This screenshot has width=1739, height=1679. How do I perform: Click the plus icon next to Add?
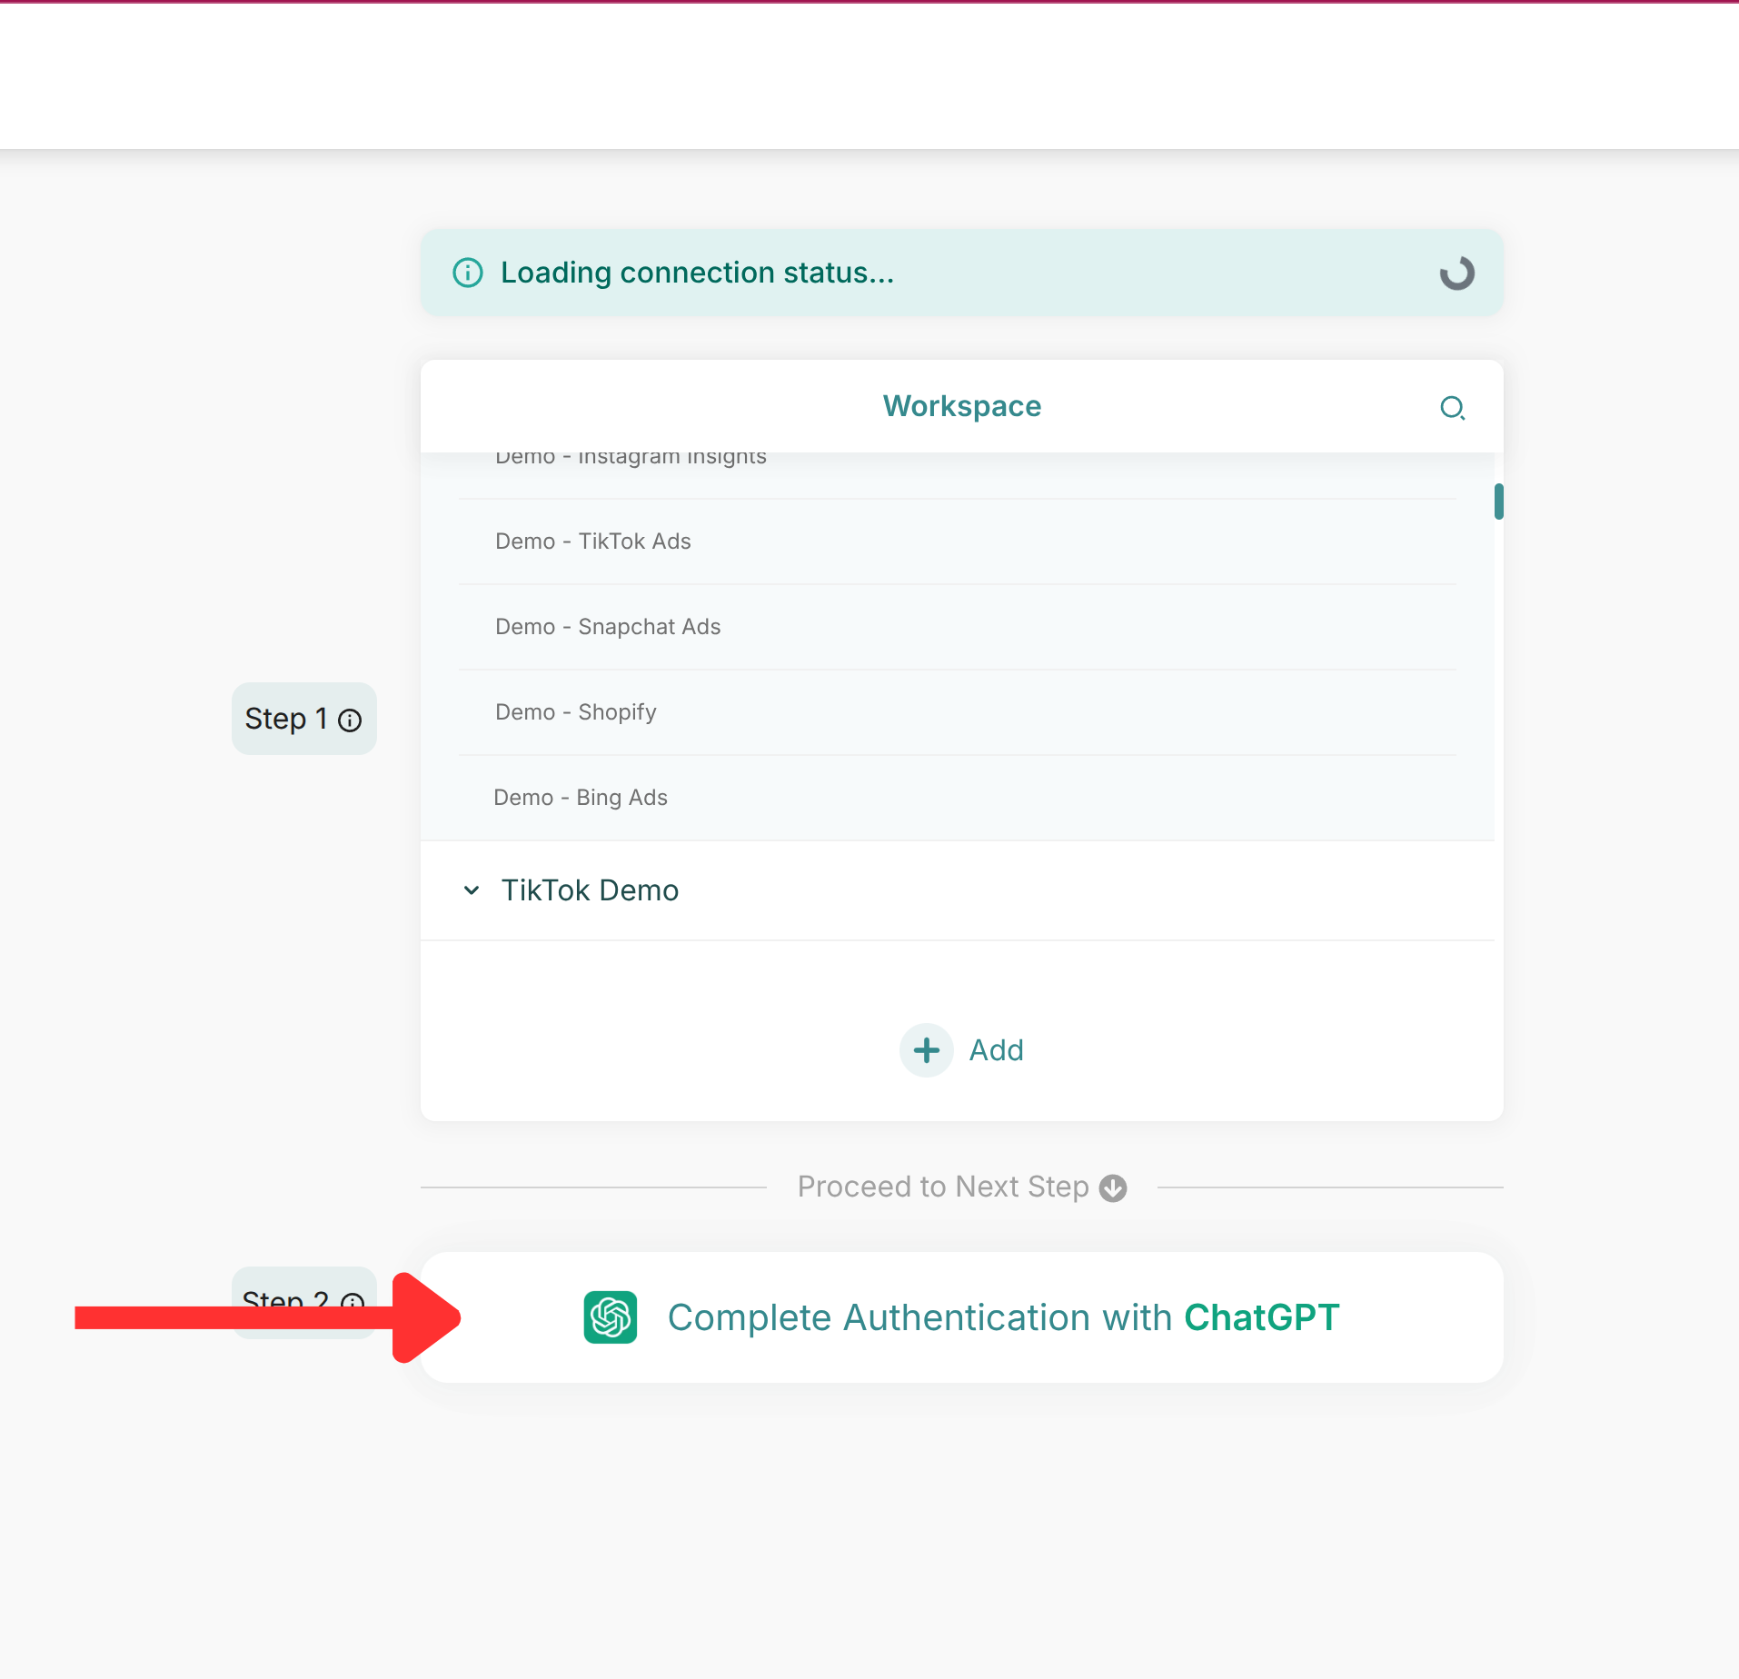tap(926, 1050)
